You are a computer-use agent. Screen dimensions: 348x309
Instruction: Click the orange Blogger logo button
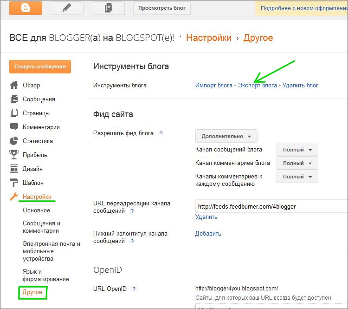pos(26,8)
